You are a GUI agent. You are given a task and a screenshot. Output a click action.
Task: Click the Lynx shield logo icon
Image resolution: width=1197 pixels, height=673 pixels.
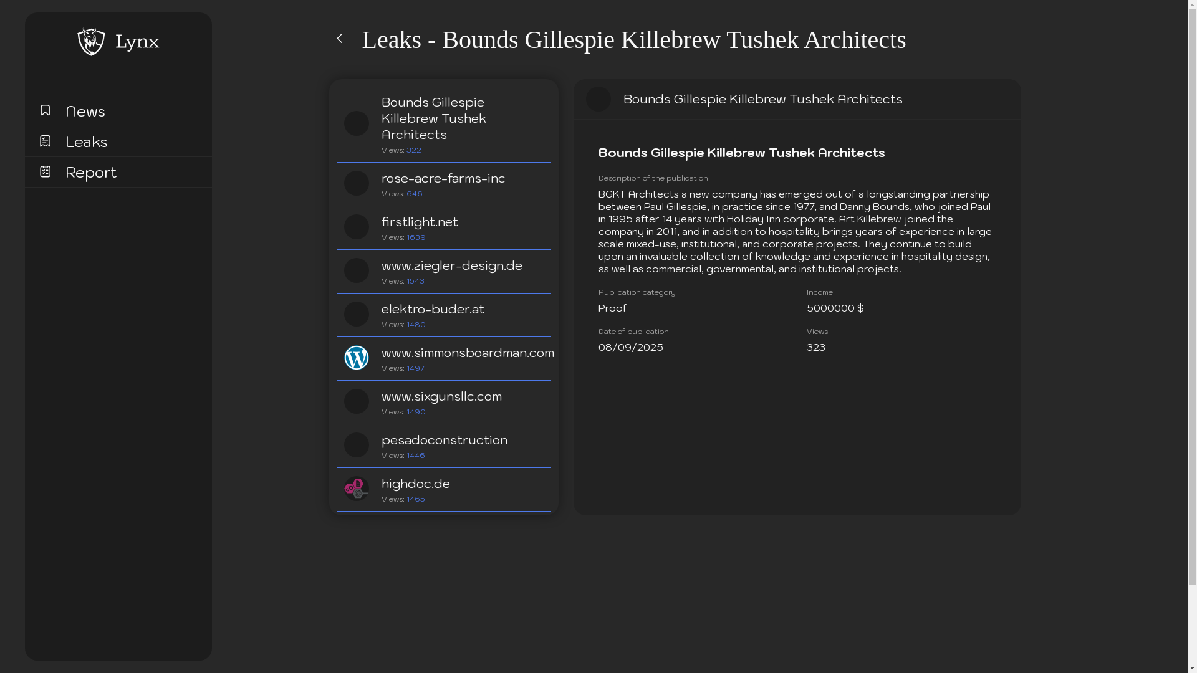pos(91,41)
